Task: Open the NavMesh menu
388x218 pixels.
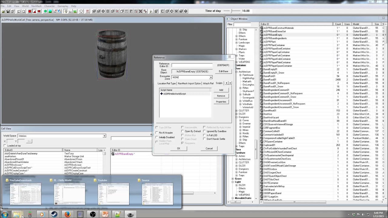Action: tap(36, 6)
